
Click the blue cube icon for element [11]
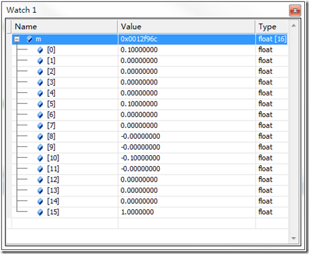(x=40, y=169)
